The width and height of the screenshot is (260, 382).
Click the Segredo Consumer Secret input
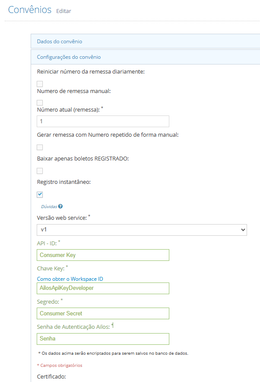click(103, 314)
